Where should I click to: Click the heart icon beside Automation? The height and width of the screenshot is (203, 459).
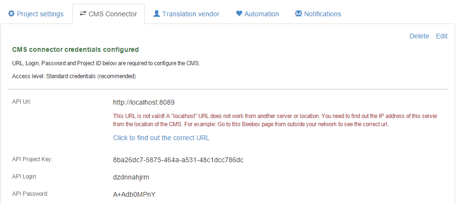(239, 14)
